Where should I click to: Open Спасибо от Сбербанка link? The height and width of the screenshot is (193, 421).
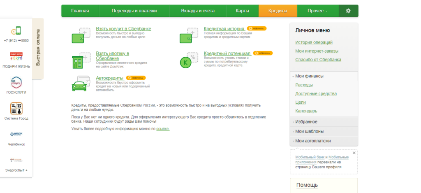click(x=318, y=60)
